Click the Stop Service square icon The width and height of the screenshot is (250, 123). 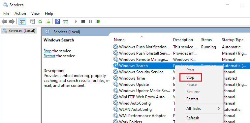coord(83,21)
